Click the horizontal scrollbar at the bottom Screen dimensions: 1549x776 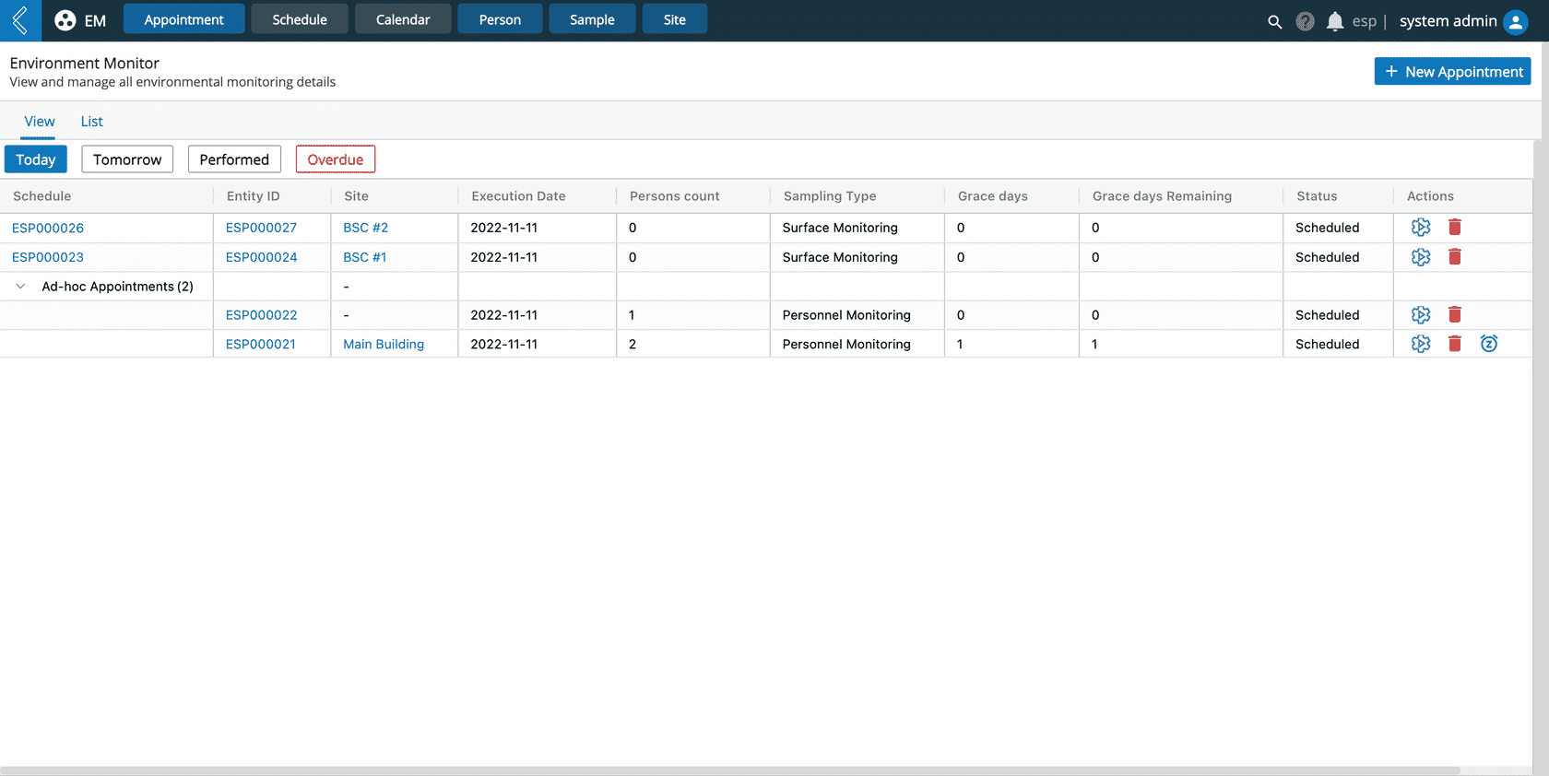click(x=730, y=770)
